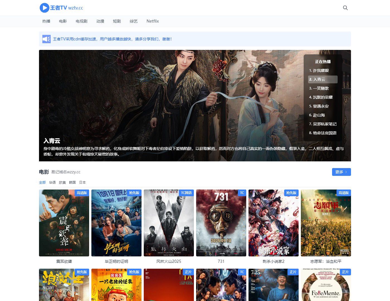Click the 高清版 badge on 志愿军 poster
The image size is (390, 301).
coord(343,193)
